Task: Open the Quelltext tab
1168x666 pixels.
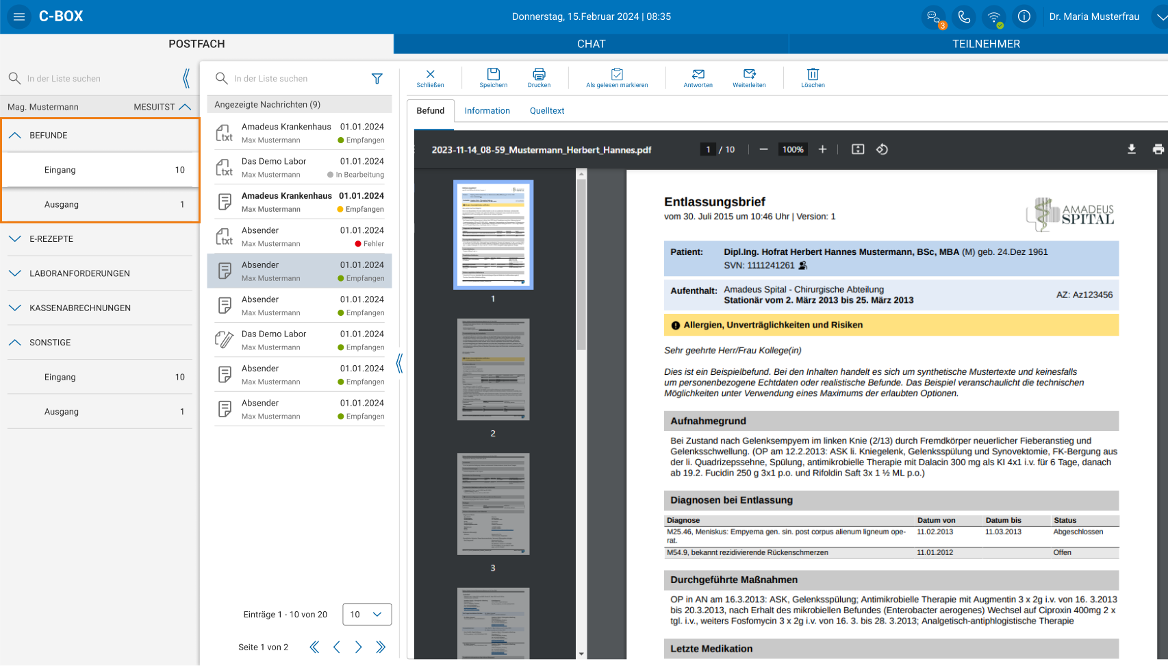Action: (546, 111)
